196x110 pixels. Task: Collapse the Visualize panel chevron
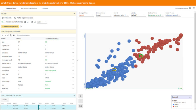pos(74,14)
